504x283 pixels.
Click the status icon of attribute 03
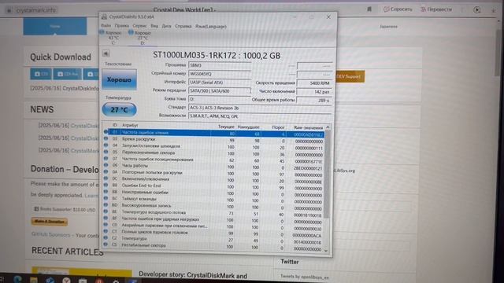106,138
